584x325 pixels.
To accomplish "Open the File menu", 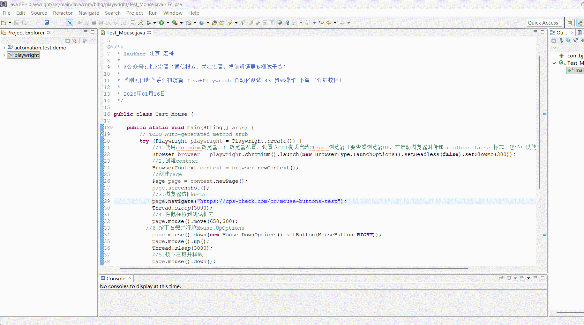I will point(6,13).
